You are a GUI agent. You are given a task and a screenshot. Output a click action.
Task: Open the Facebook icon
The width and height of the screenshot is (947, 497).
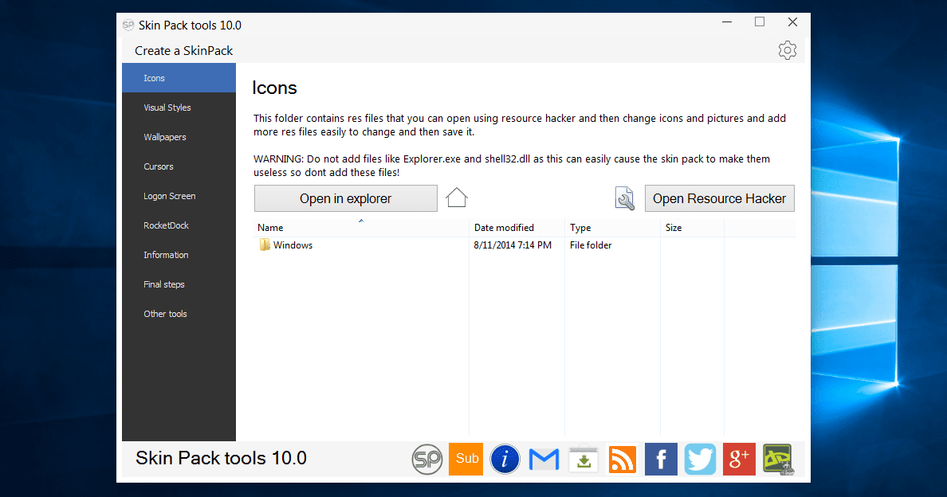(661, 459)
